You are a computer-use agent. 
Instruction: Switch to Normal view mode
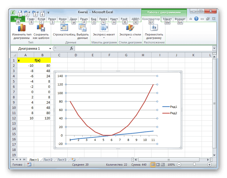[x=153, y=165]
